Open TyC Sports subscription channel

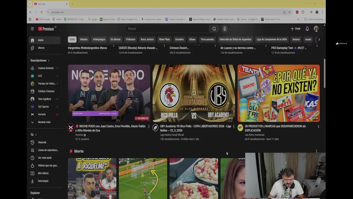45,107
